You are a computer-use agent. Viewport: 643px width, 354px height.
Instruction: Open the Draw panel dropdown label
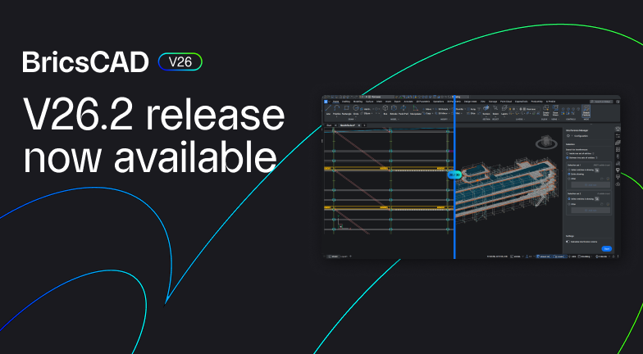click(349, 118)
